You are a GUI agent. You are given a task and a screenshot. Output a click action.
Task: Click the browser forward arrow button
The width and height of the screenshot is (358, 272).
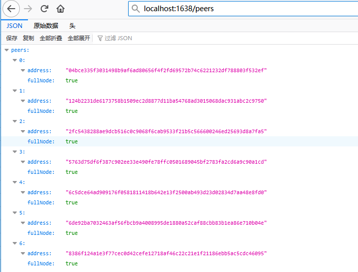[x=28, y=9]
